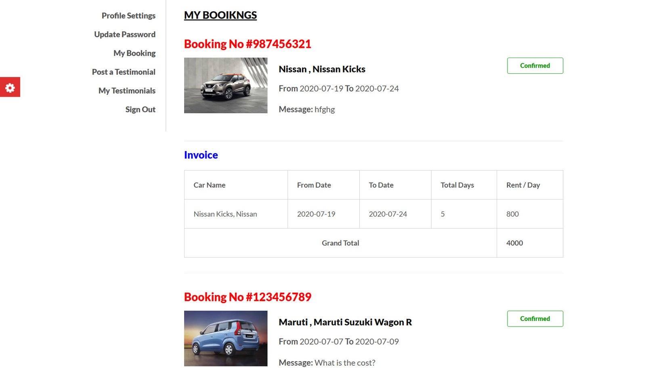The width and height of the screenshot is (646, 368).
Task: Select My Booking sidebar link
Action: click(134, 53)
